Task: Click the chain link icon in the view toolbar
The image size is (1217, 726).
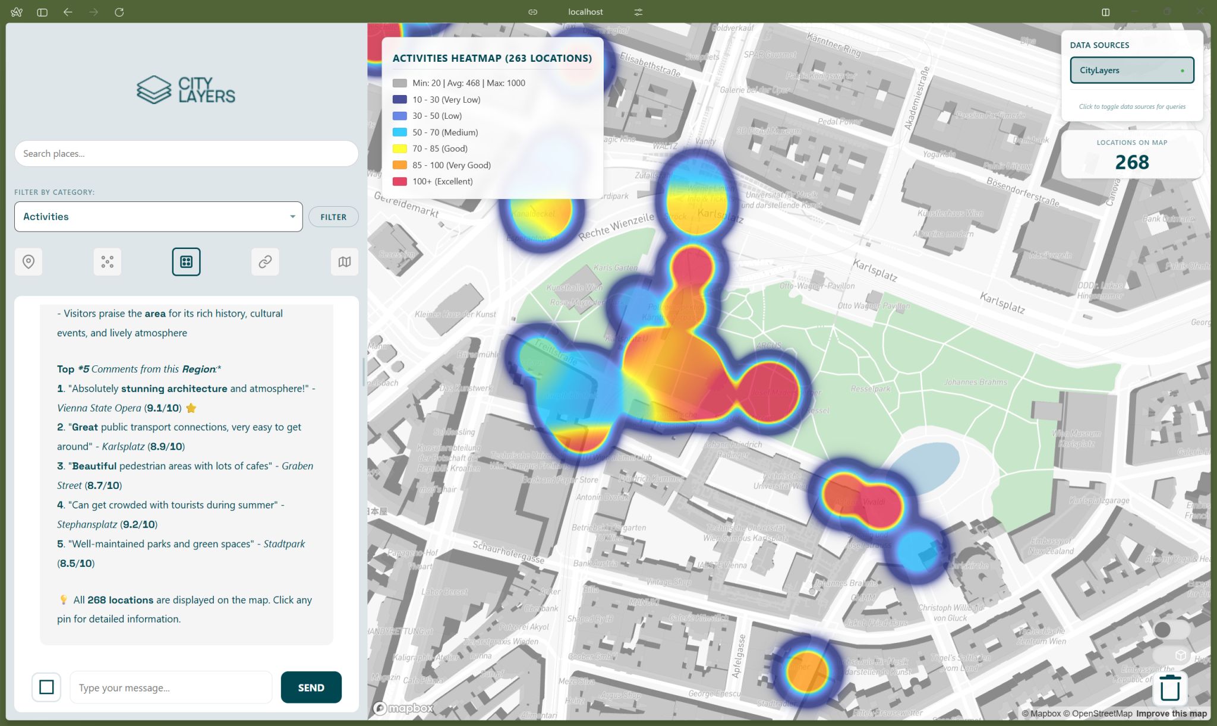Action: [x=265, y=261]
